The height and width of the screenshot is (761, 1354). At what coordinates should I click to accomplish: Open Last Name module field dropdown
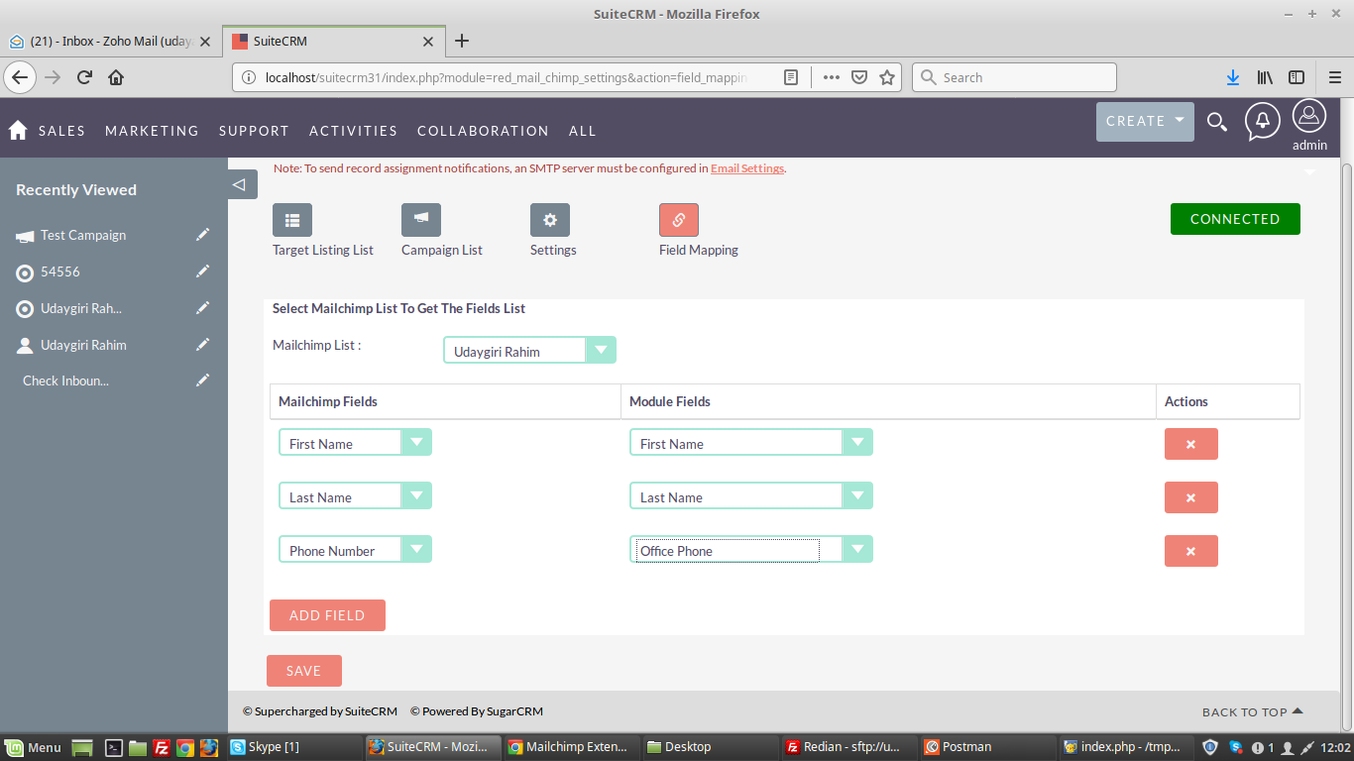[x=751, y=495]
